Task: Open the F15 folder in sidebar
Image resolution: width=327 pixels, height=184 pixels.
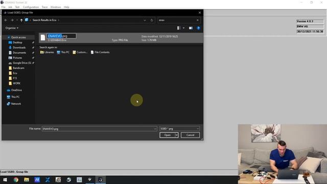Action: click(15, 78)
